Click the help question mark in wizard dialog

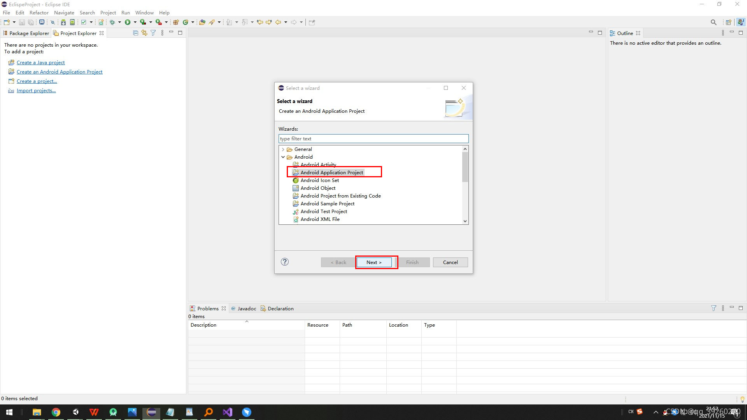click(x=285, y=262)
